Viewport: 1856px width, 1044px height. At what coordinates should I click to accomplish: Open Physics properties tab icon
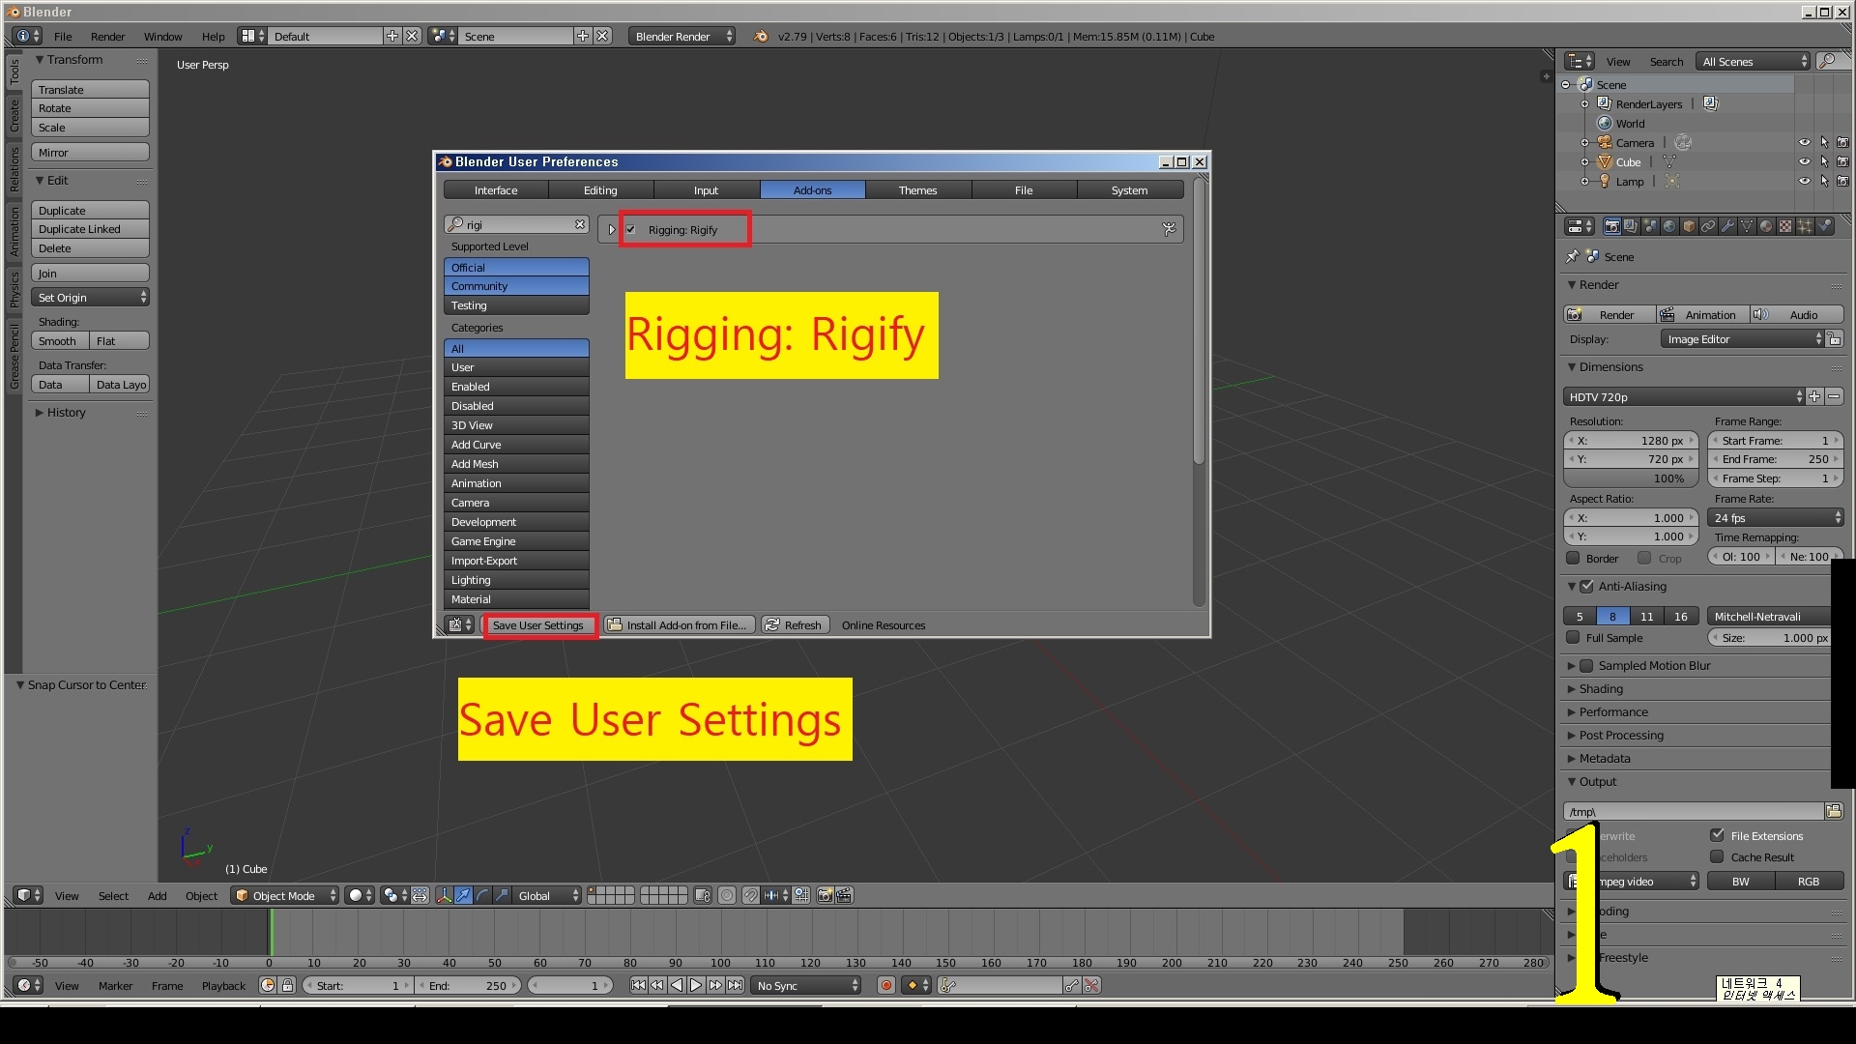pyautogui.click(x=1824, y=226)
